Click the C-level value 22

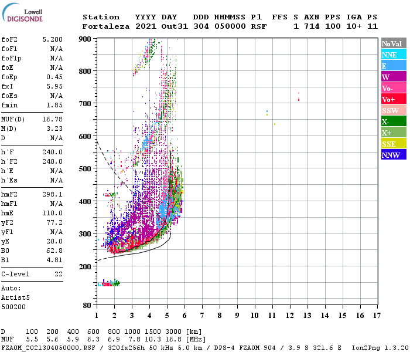(59, 274)
